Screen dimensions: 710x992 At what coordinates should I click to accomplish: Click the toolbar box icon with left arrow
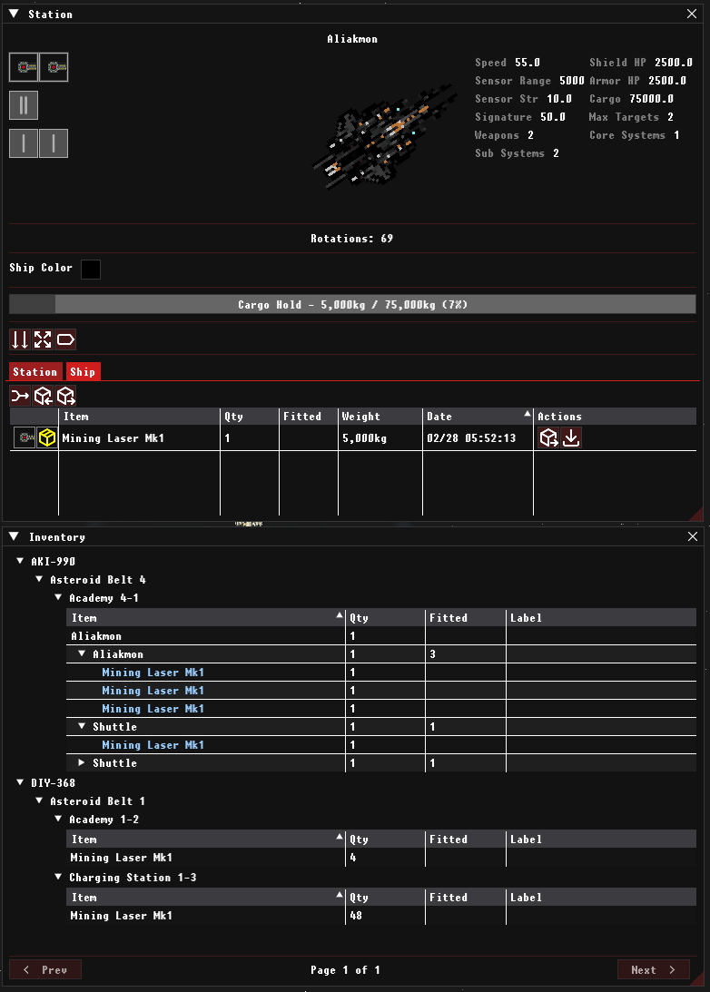point(43,396)
